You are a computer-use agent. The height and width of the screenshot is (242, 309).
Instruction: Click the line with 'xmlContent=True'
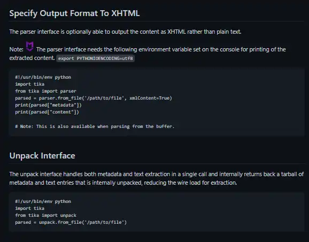[x=94, y=98]
